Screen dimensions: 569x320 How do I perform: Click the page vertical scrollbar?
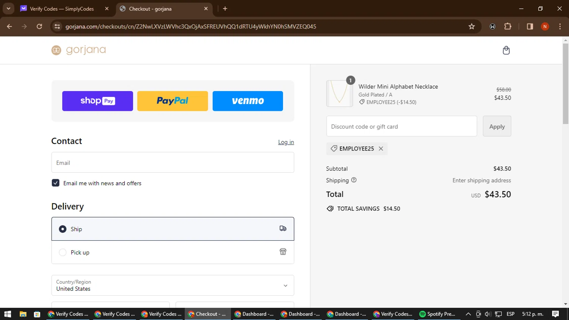point(566,84)
